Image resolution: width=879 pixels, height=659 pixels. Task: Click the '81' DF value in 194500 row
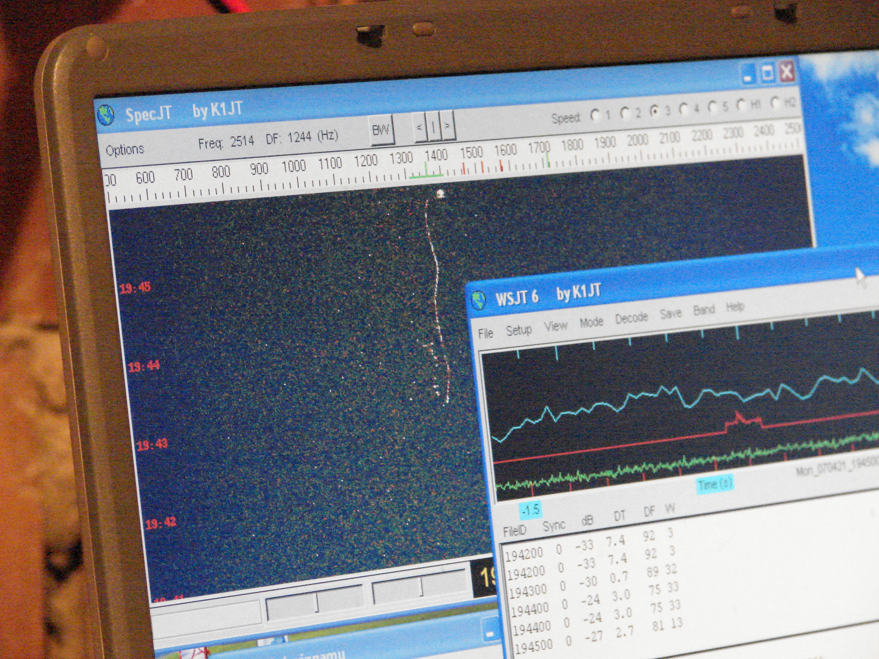click(658, 627)
